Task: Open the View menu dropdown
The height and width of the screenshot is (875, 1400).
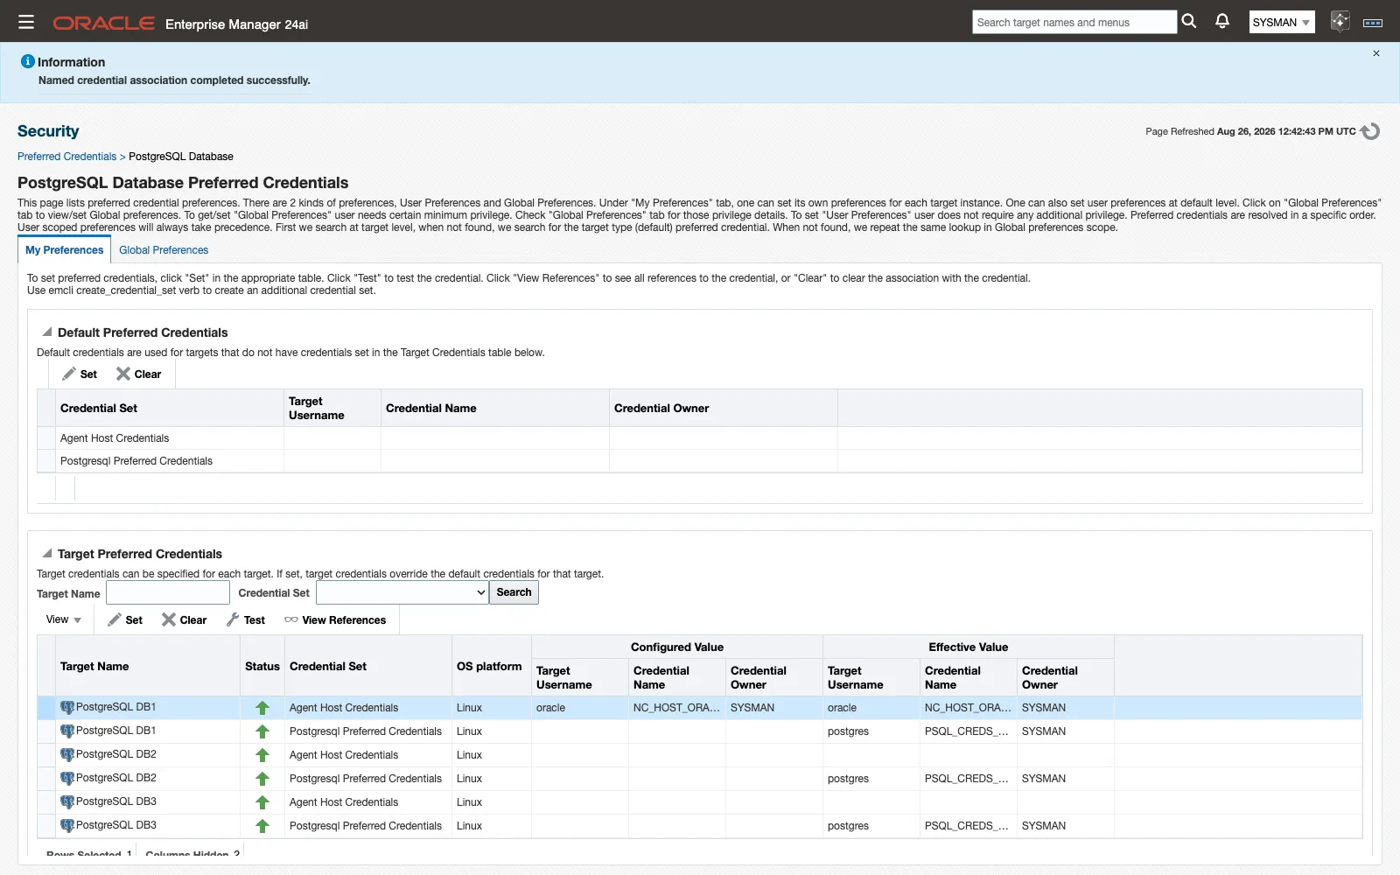Action: coord(64,619)
